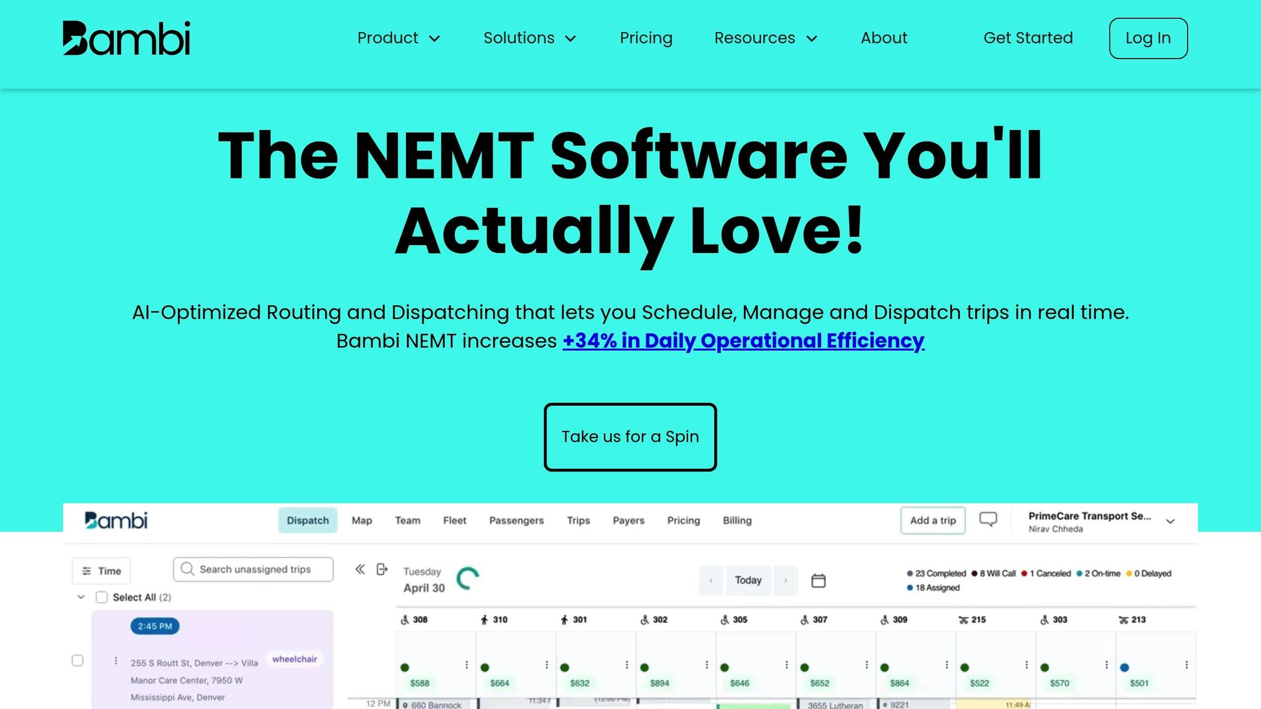Switch to the Team tab
Image resolution: width=1261 pixels, height=709 pixels.
click(408, 521)
